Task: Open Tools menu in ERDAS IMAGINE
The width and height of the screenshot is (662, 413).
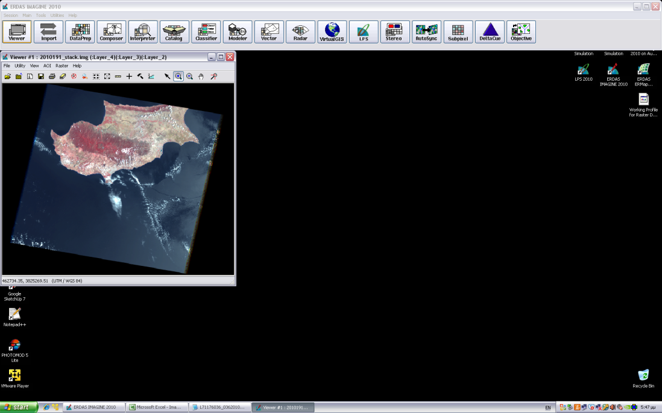Action: [x=41, y=15]
